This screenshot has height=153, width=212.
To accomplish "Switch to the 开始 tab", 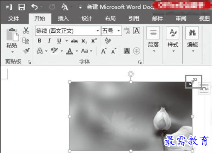I will [40, 18].
